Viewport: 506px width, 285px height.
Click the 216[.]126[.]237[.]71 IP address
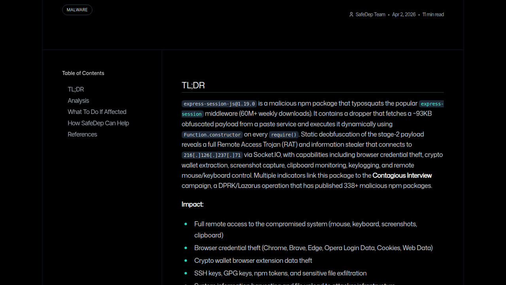(x=212, y=155)
